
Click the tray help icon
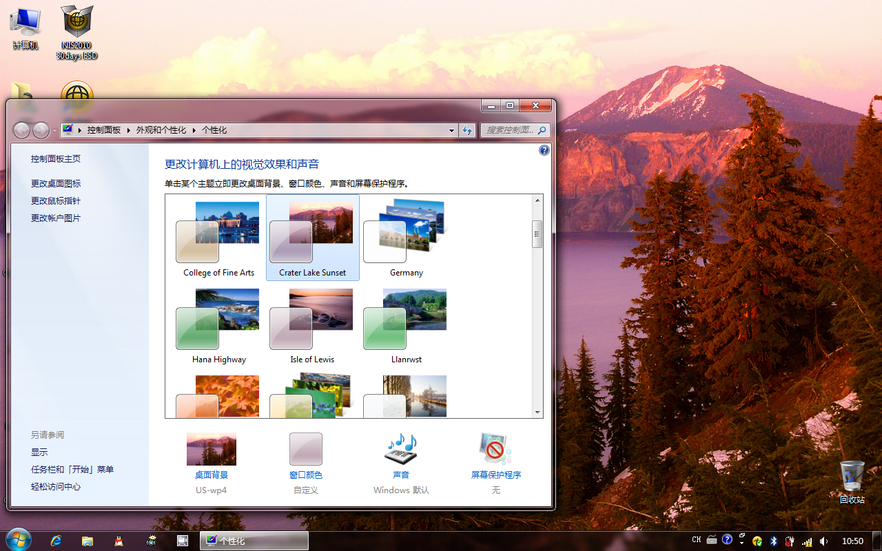click(727, 540)
